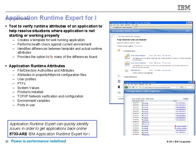Click the Files and Directories folder icon
Image resolution: width=196 pixels, height=147 pixels.
[119, 50]
